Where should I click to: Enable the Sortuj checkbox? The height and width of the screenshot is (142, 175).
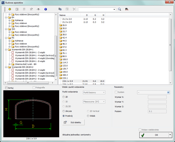(6, 88)
